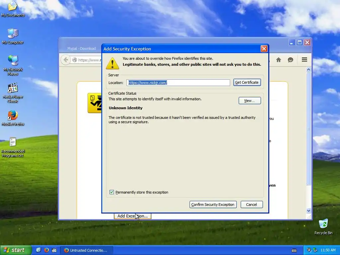Click the Firefox vertical scrollbar thumb

coord(308,129)
